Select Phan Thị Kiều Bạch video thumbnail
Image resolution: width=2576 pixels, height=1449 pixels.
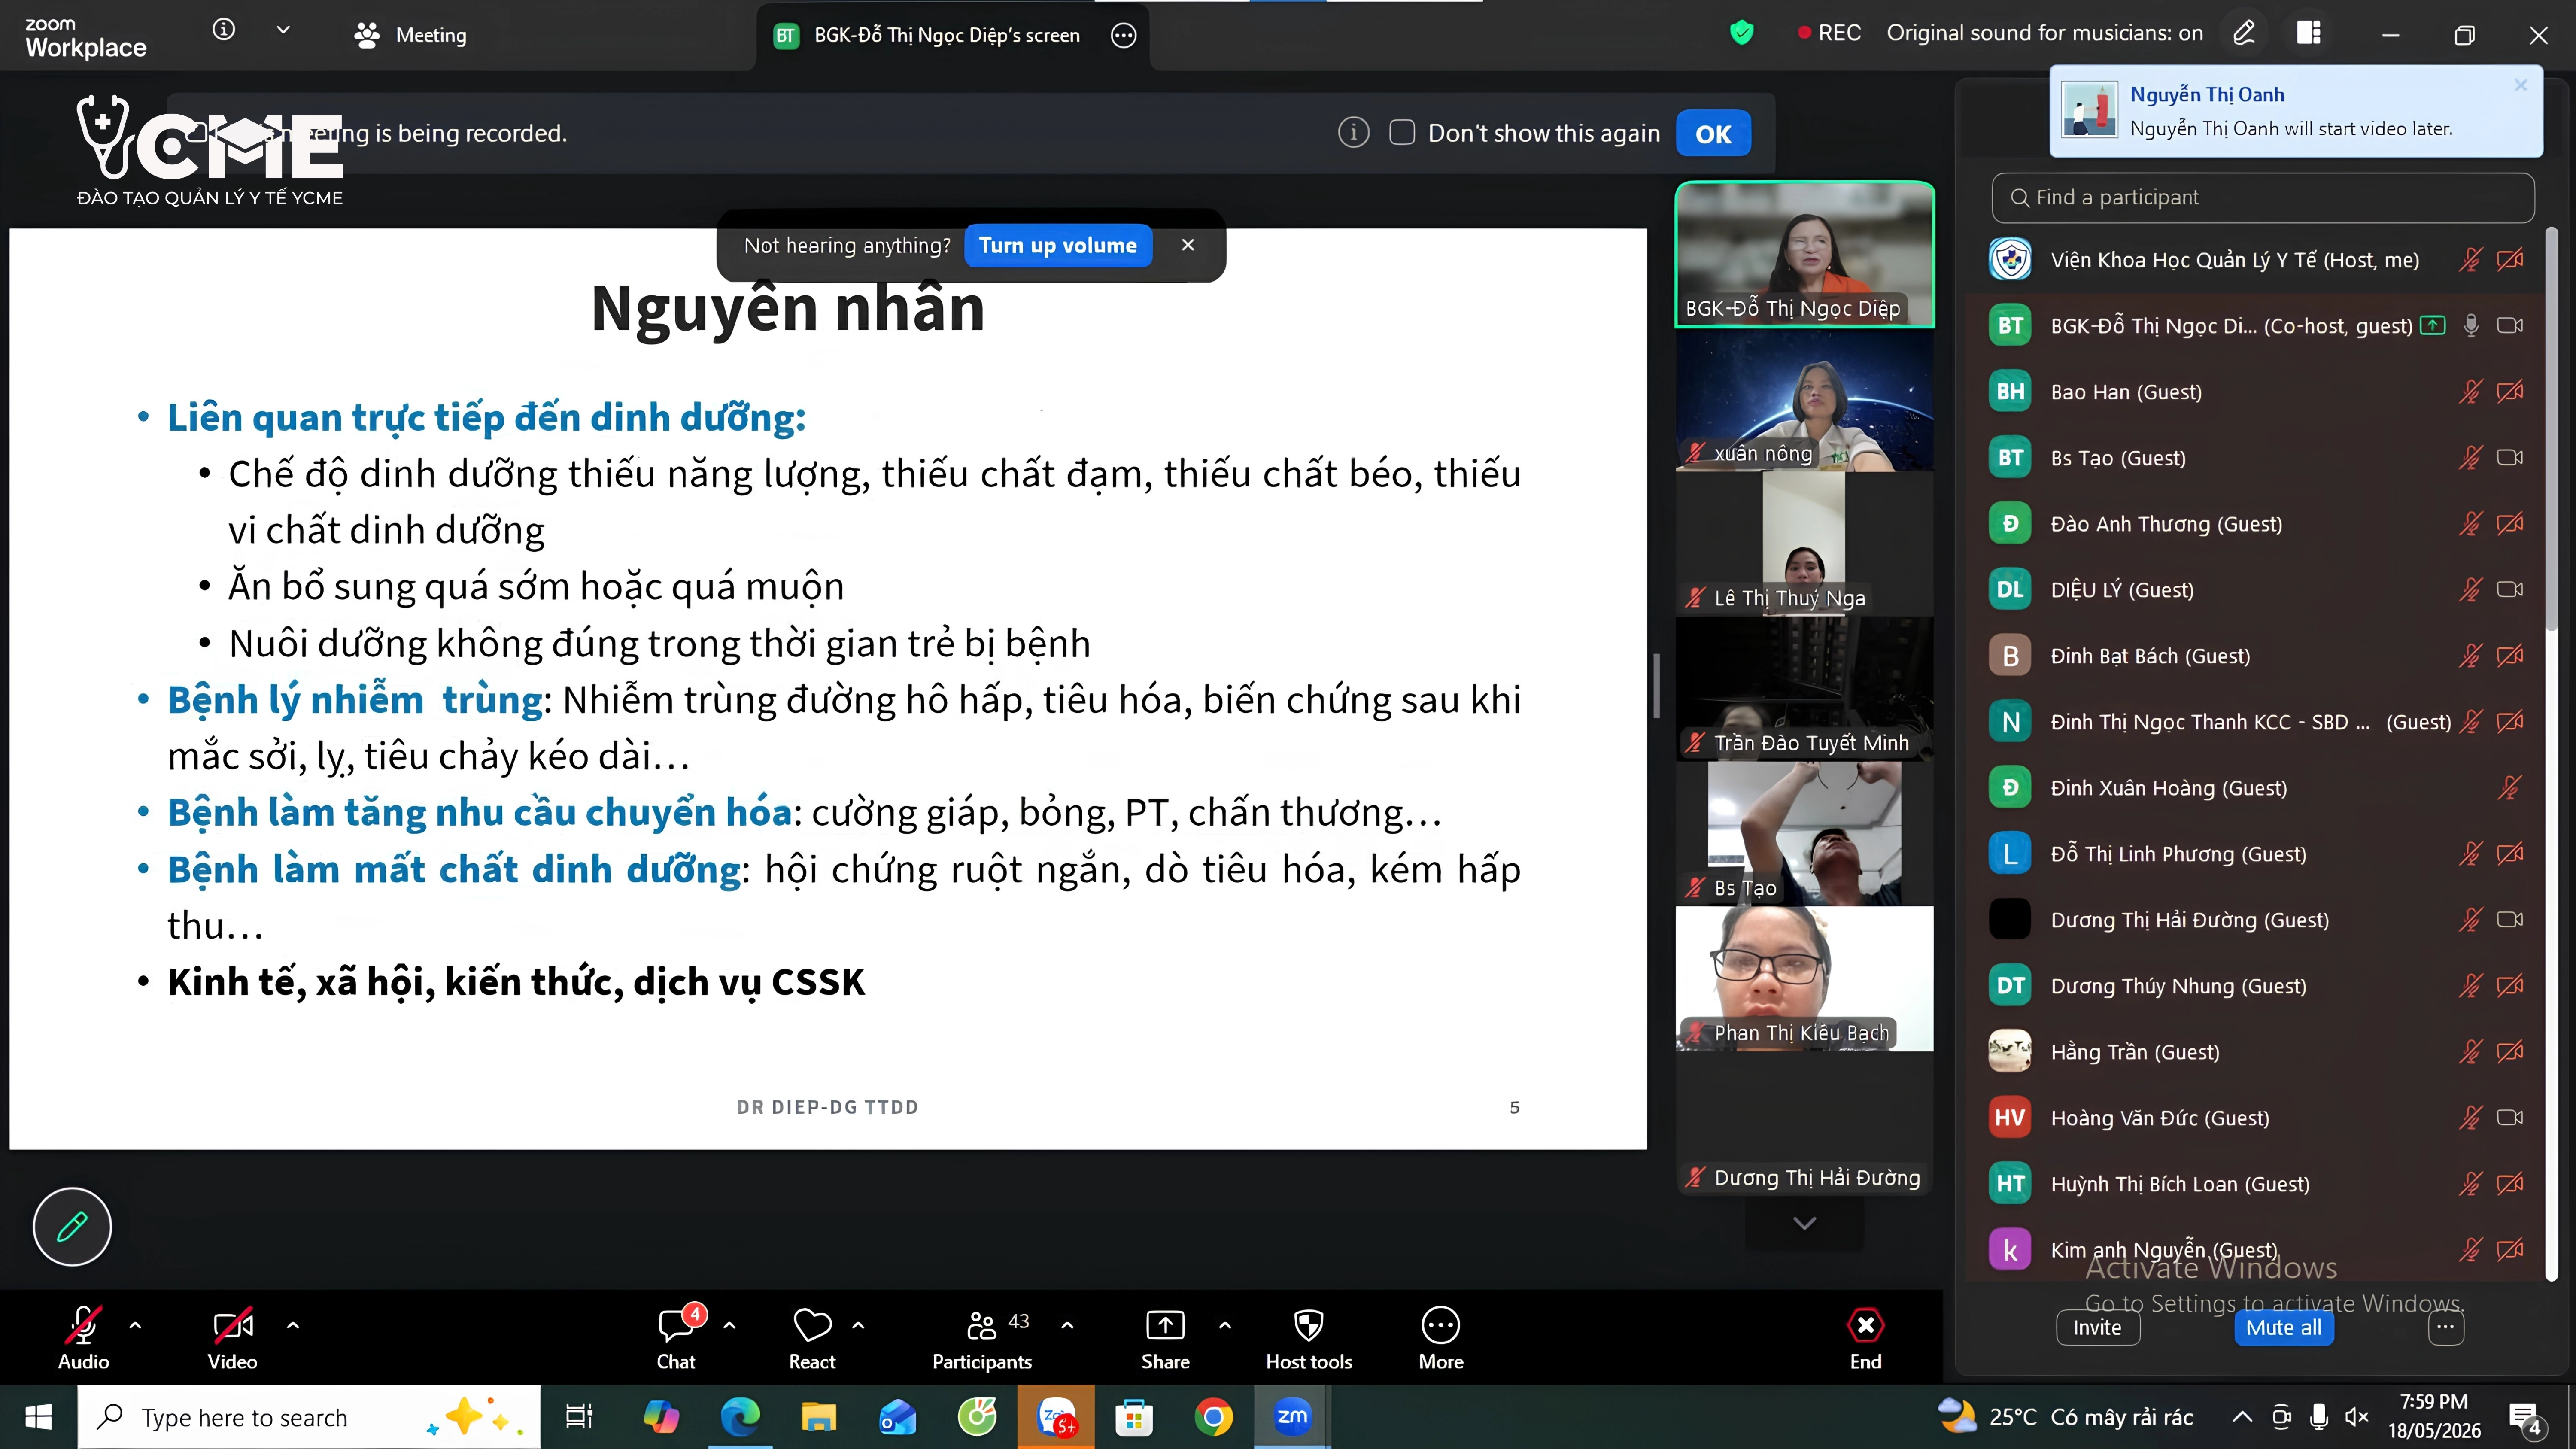coord(1804,978)
